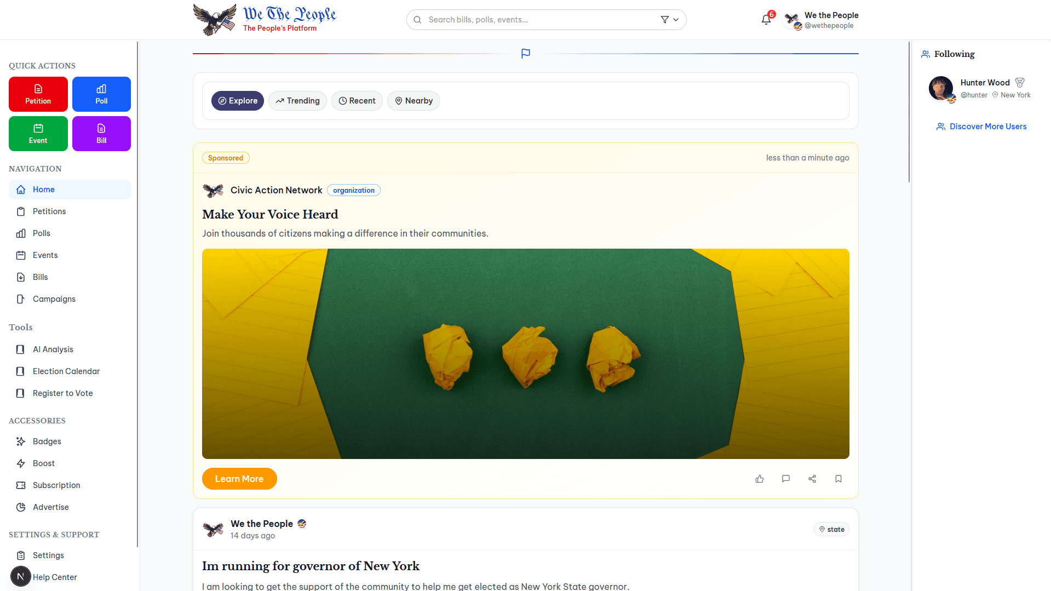This screenshot has height=591, width=1051.
Task: Select the Recent feed filter
Action: (357, 101)
